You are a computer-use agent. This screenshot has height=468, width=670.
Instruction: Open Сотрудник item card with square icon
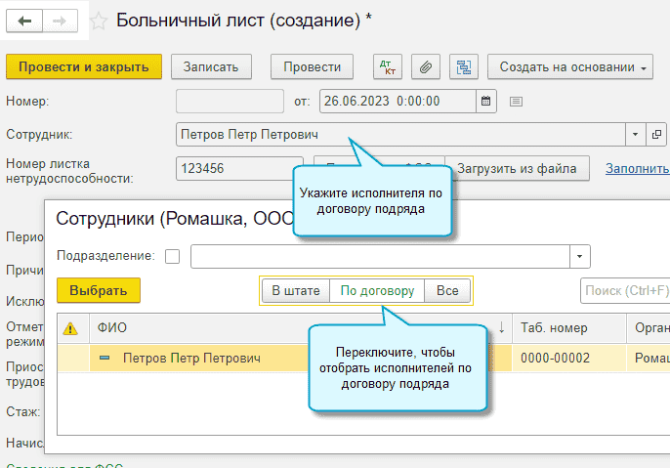click(656, 135)
